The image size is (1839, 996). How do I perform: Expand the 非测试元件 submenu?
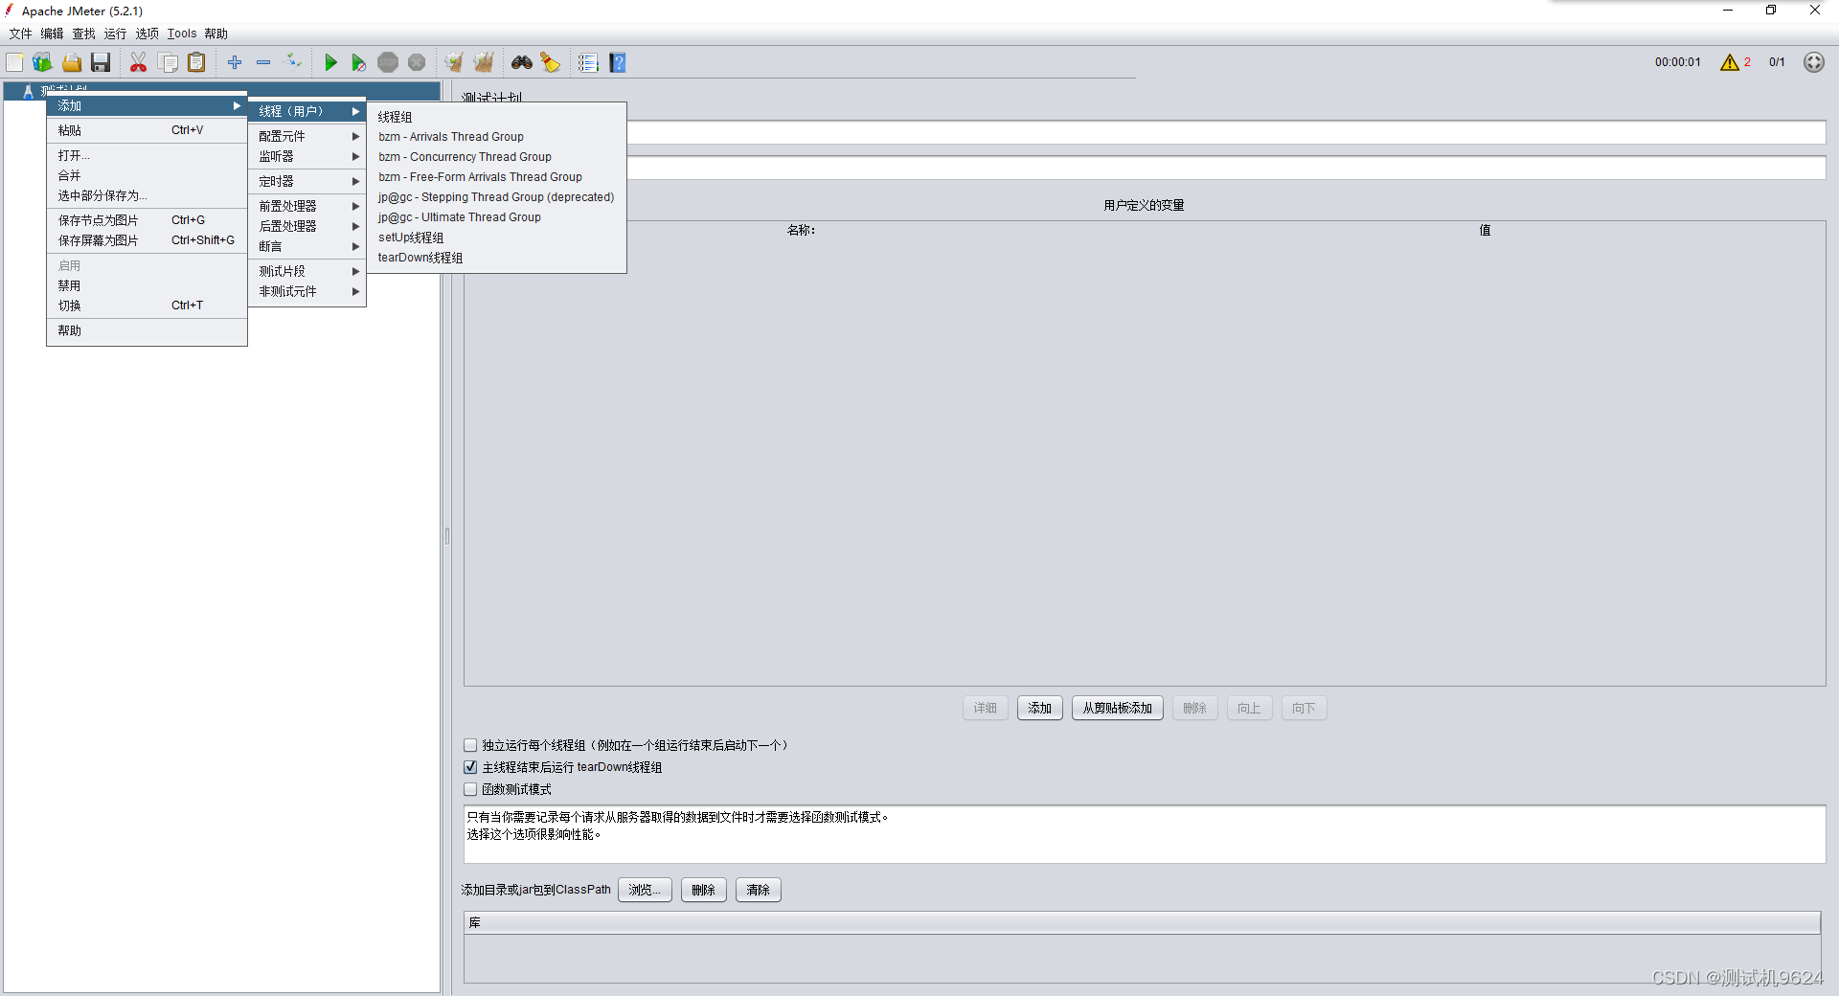(307, 291)
